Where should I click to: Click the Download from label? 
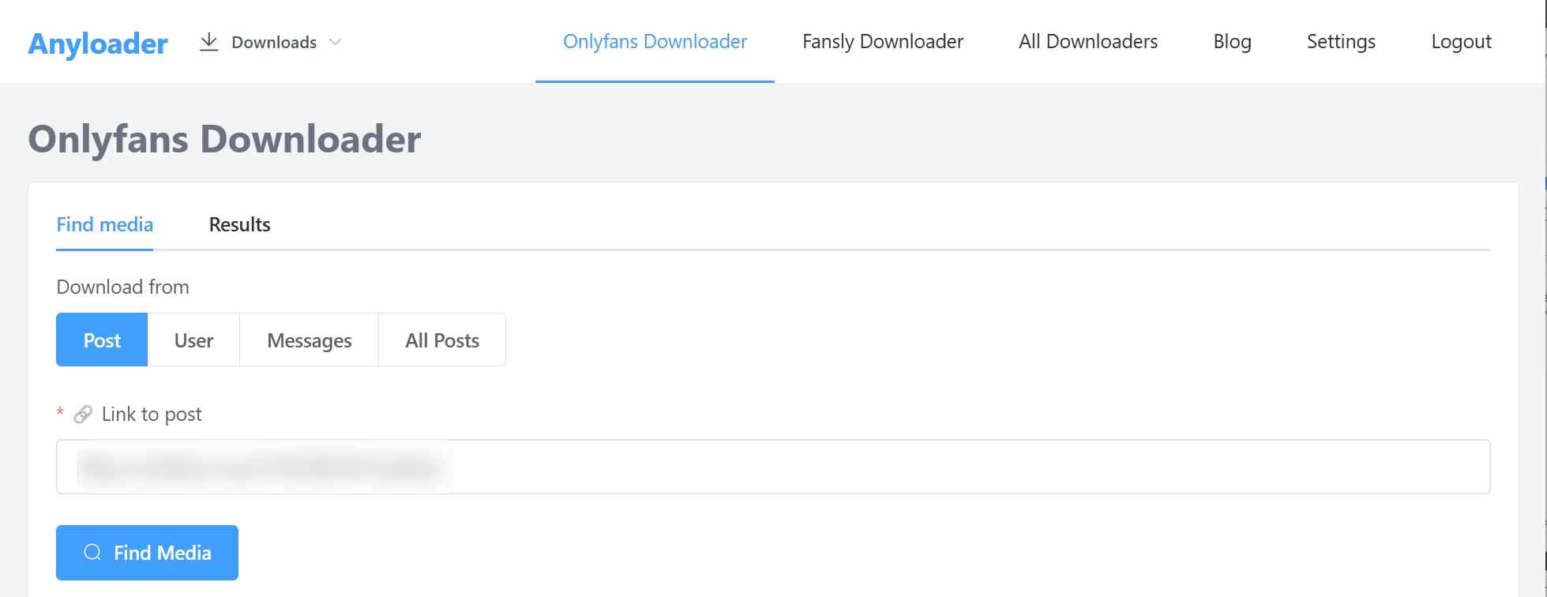coord(122,287)
